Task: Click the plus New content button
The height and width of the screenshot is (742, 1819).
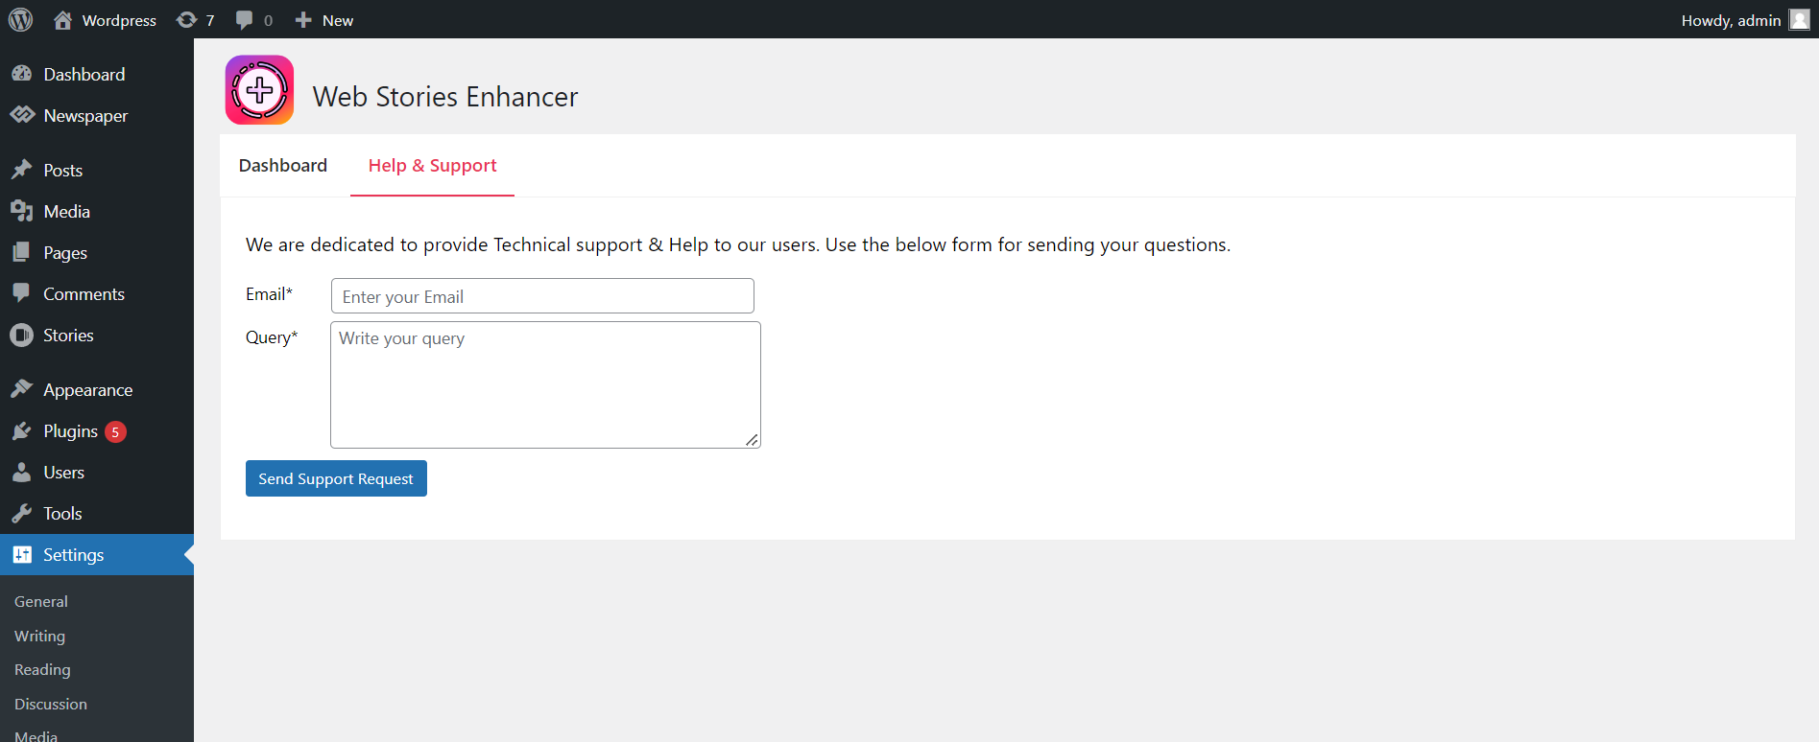Action: click(323, 20)
